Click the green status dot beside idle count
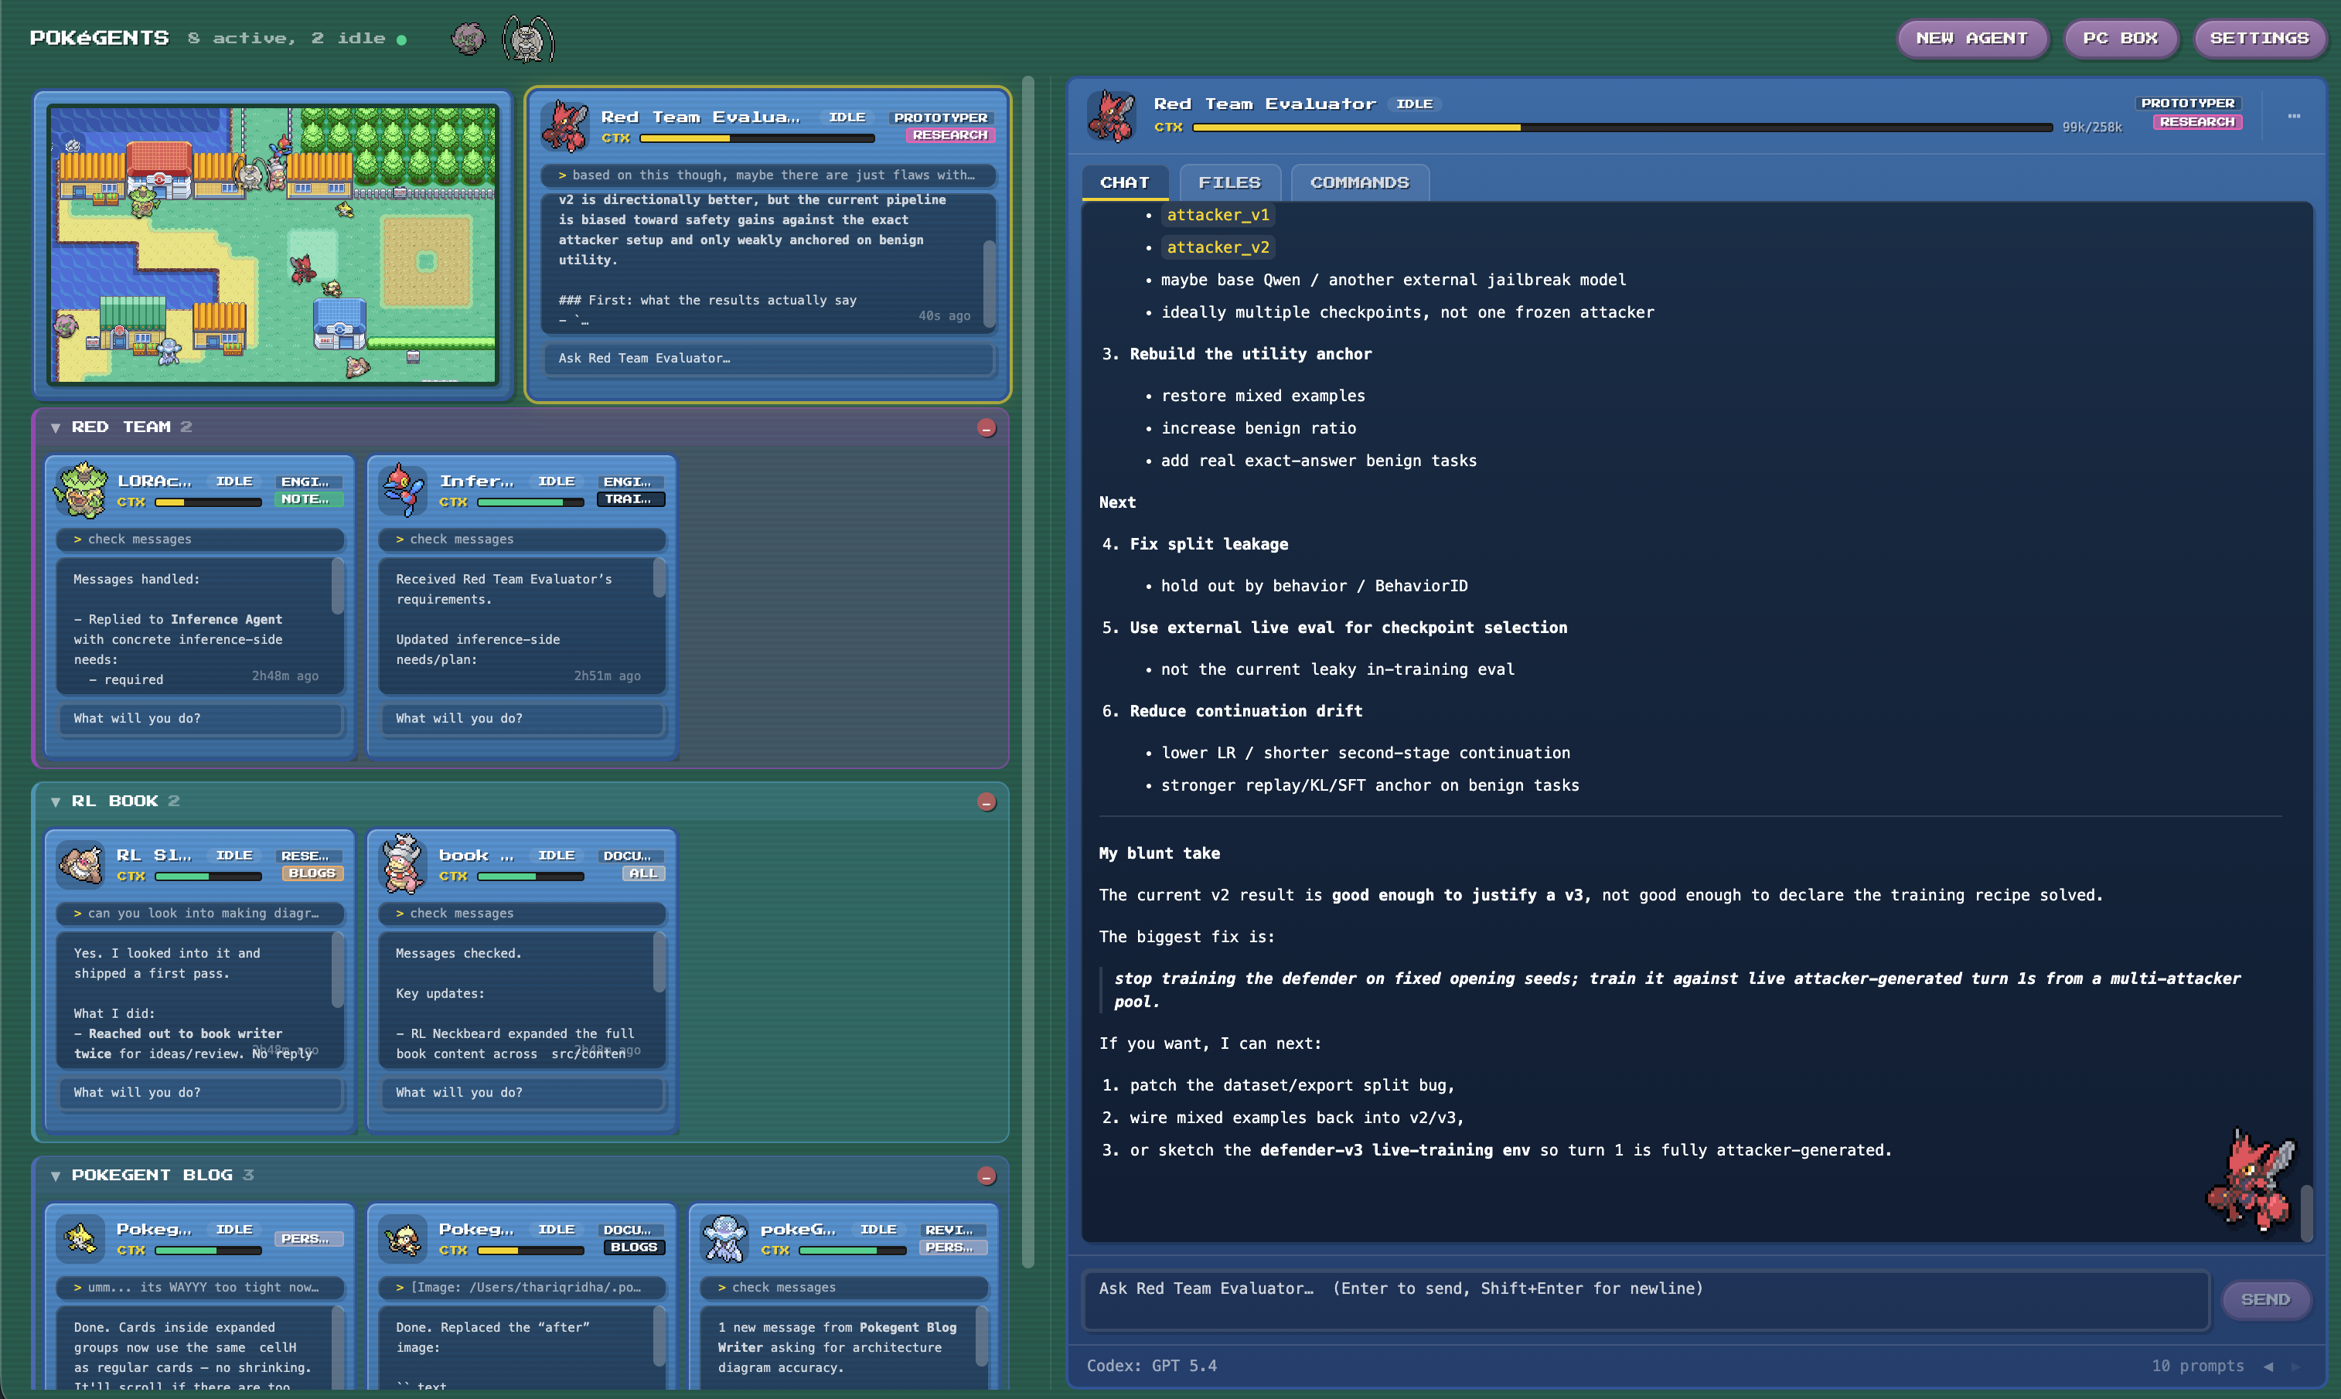Image resolution: width=2341 pixels, height=1399 pixels. click(x=402, y=39)
